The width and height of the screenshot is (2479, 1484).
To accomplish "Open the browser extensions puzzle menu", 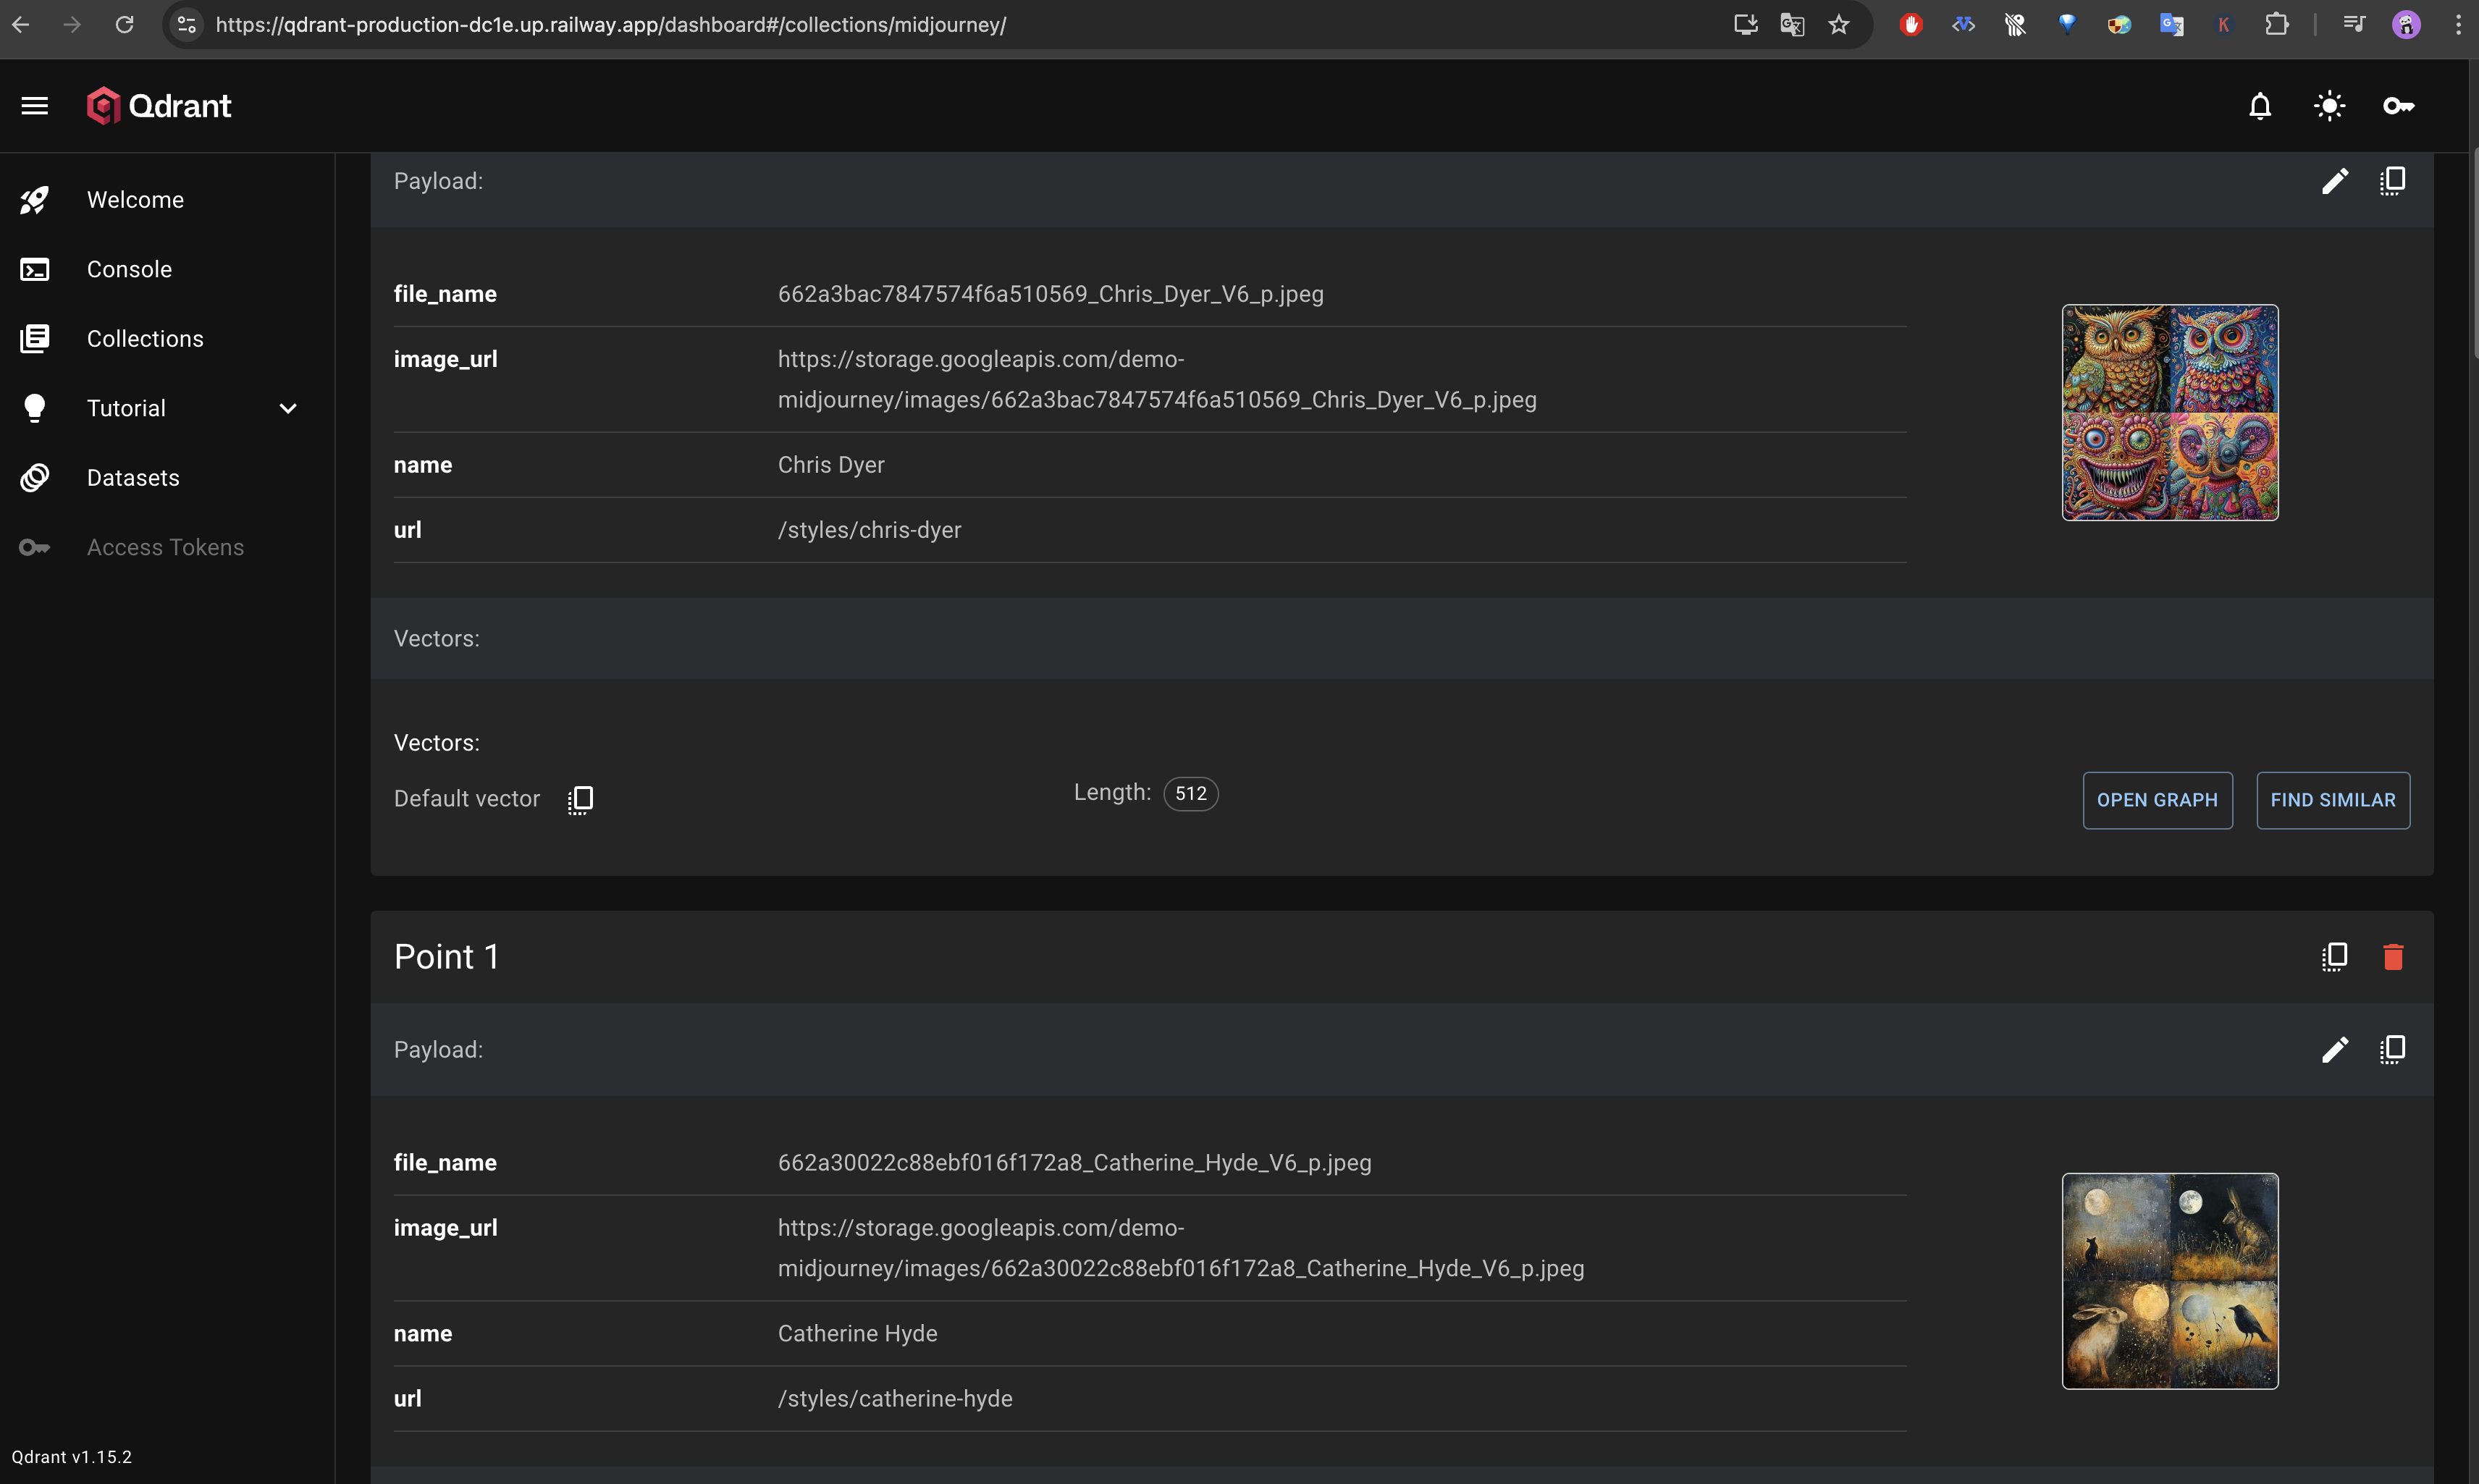I will tap(2277, 24).
